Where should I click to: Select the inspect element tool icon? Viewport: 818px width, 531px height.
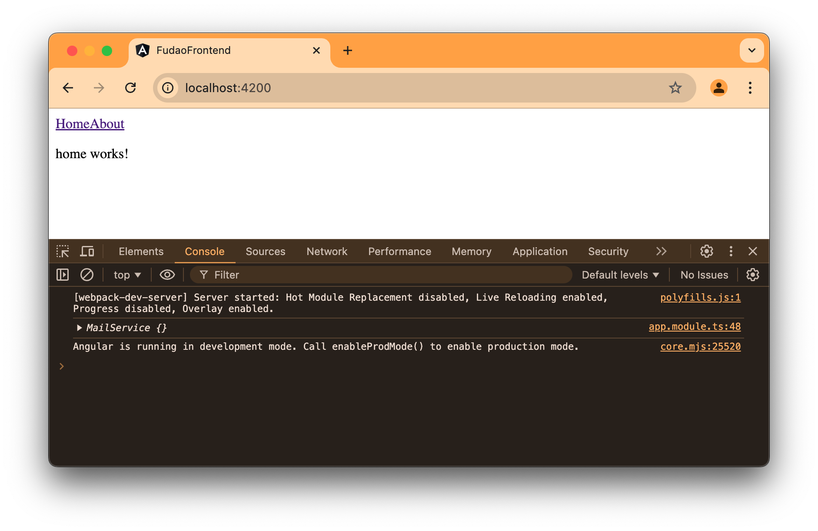pyautogui.click(x=63, y=251)
